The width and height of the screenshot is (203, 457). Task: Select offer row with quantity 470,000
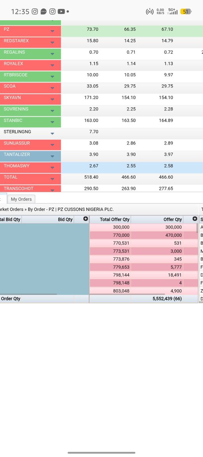(143, 235)
